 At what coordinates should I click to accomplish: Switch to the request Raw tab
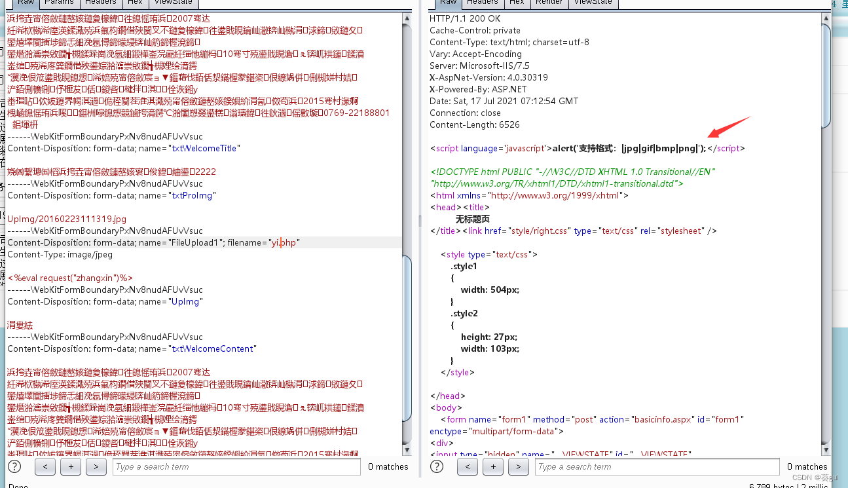coord(26,3)
